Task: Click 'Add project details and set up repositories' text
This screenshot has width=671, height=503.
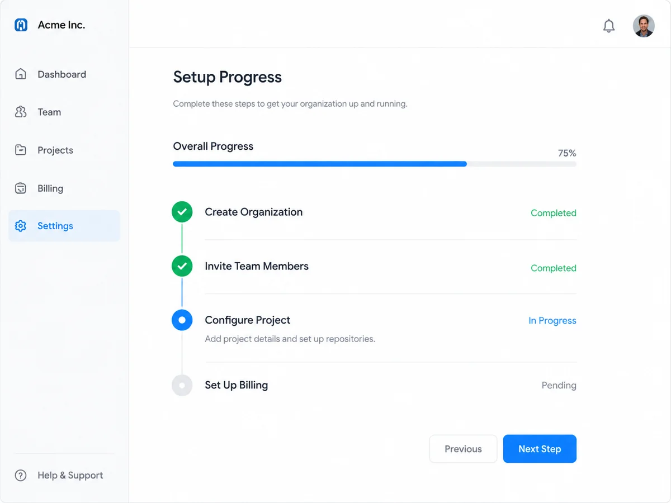Action: [290, 339]
